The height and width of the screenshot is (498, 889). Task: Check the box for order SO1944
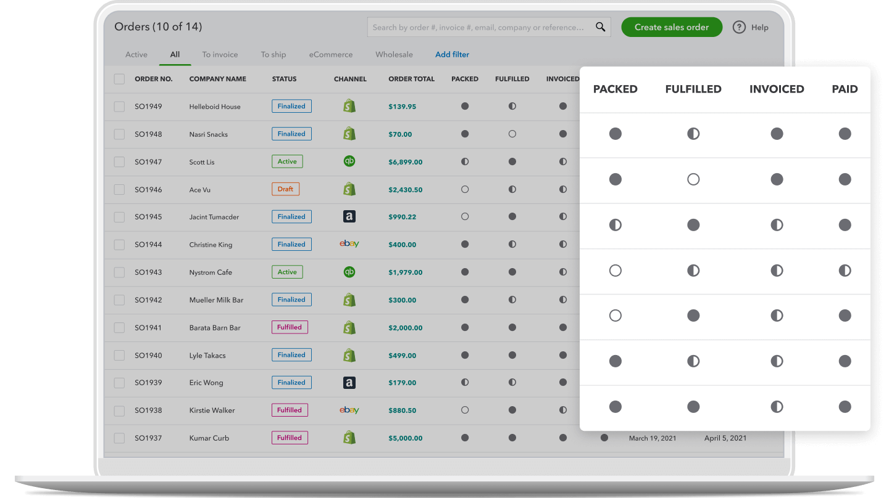119,245
